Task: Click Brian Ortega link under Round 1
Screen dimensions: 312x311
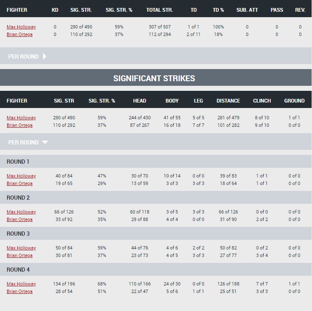Action: pyautogui.click(x=20, y=183)
